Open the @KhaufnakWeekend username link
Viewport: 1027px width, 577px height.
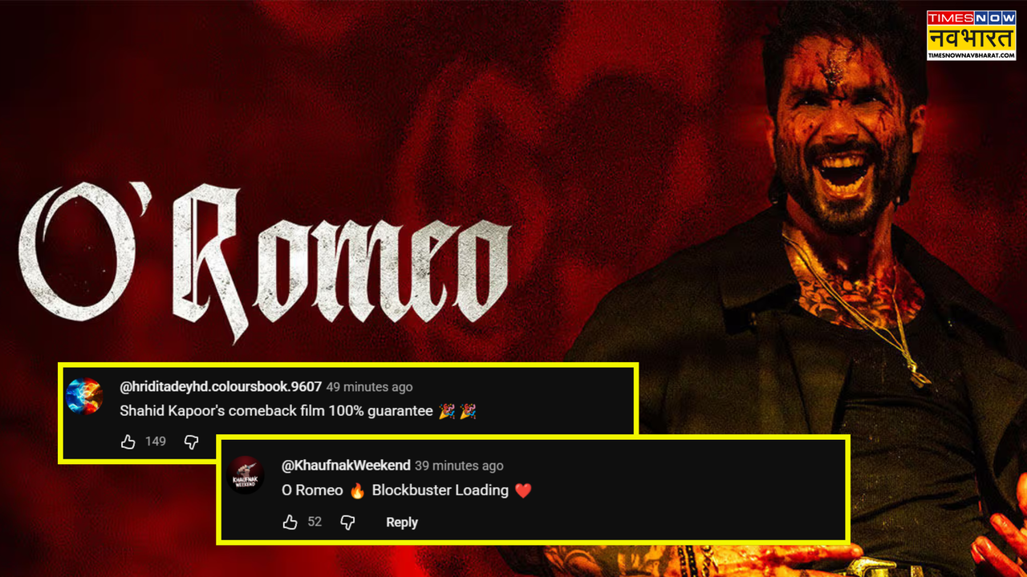pyautogui.click(x=346, y=466)
